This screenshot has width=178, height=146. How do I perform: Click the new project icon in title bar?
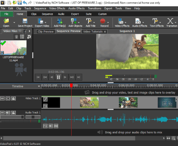(x=9, y=2)
